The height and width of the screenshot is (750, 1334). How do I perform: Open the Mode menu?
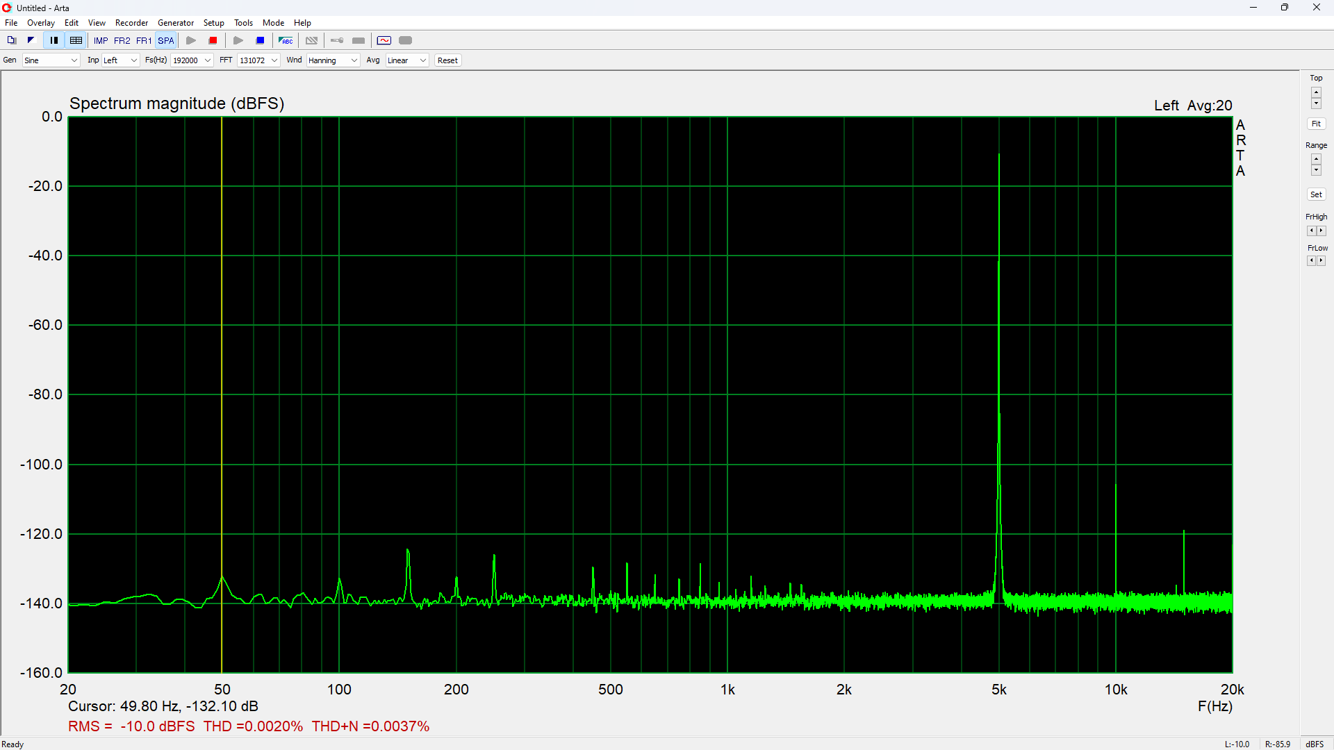click(x=273, y=23)
